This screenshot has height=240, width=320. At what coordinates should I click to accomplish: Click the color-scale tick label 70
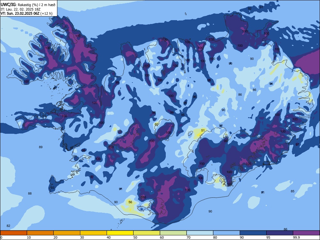pos(188,237)
